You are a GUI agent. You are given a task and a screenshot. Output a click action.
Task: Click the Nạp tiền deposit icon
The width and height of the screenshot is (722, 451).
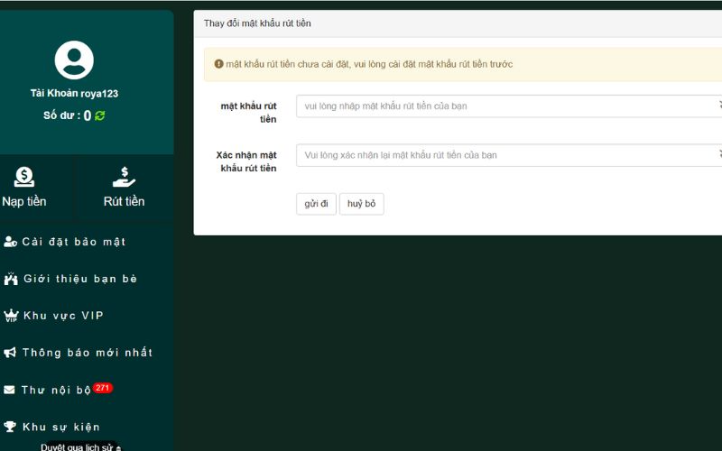(x=24, y=178)
